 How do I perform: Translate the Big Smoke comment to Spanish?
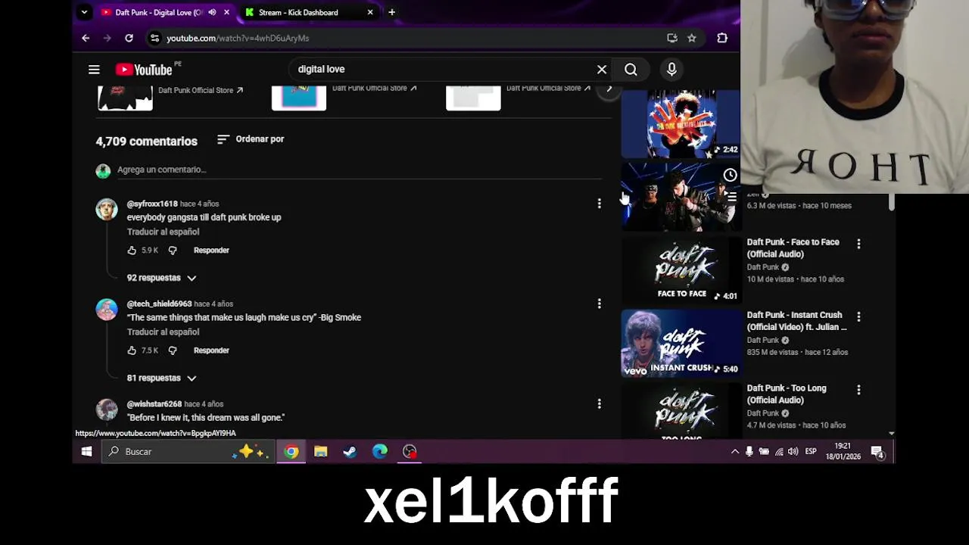click(163, 332)
